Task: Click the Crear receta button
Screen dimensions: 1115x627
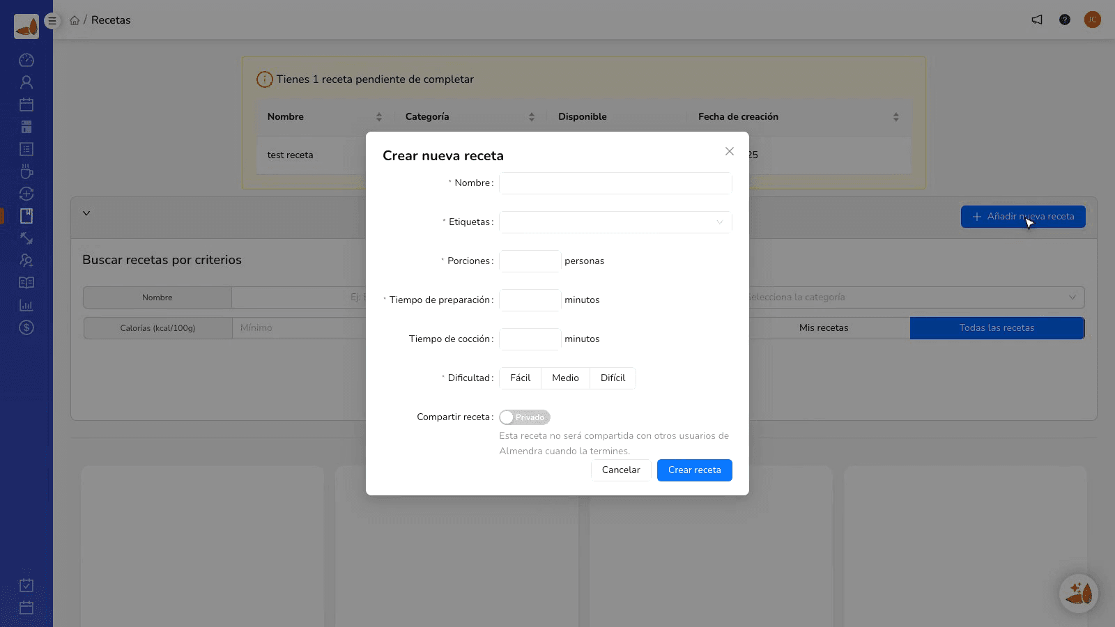Action: click(694, 470)
